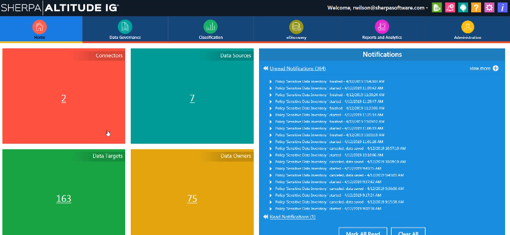Expand the notification finished at 11:23:06 AM
This screenshot has width=510, height=235.
(x=271, y=108)
